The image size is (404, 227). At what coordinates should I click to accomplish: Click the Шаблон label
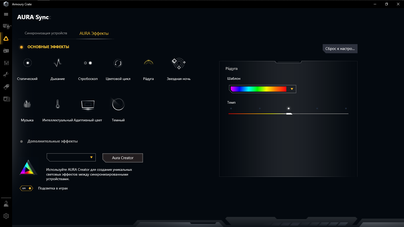(234, 79)
